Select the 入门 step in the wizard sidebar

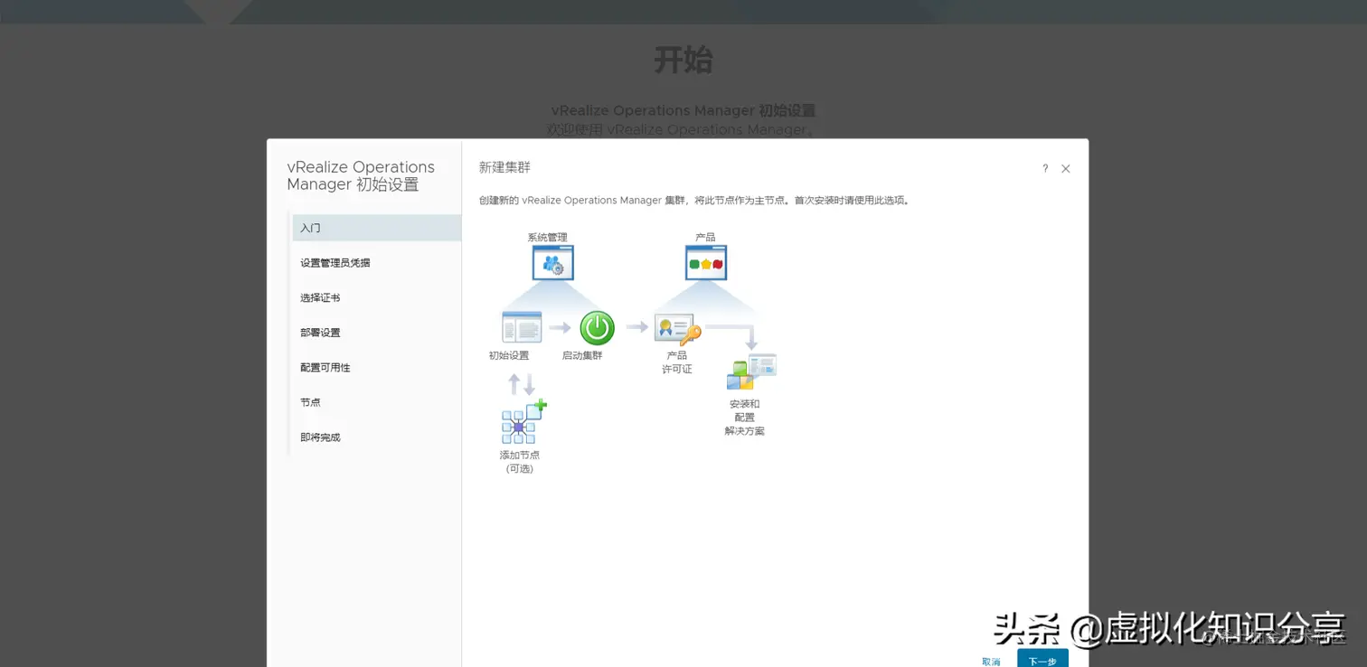(x=310, y=228)
